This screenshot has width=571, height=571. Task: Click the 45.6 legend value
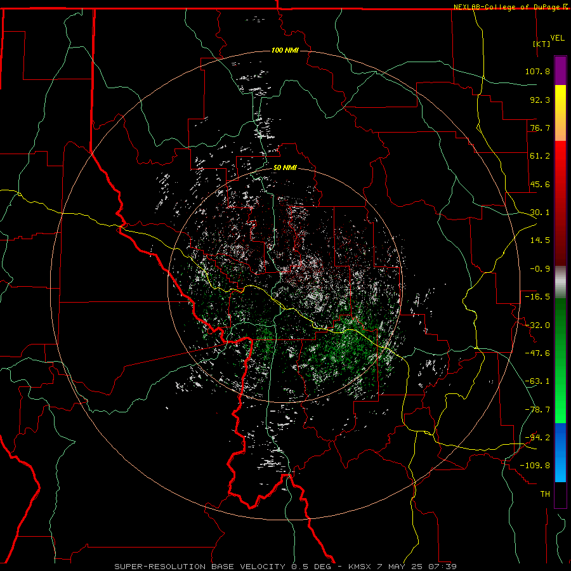[540, 184]
